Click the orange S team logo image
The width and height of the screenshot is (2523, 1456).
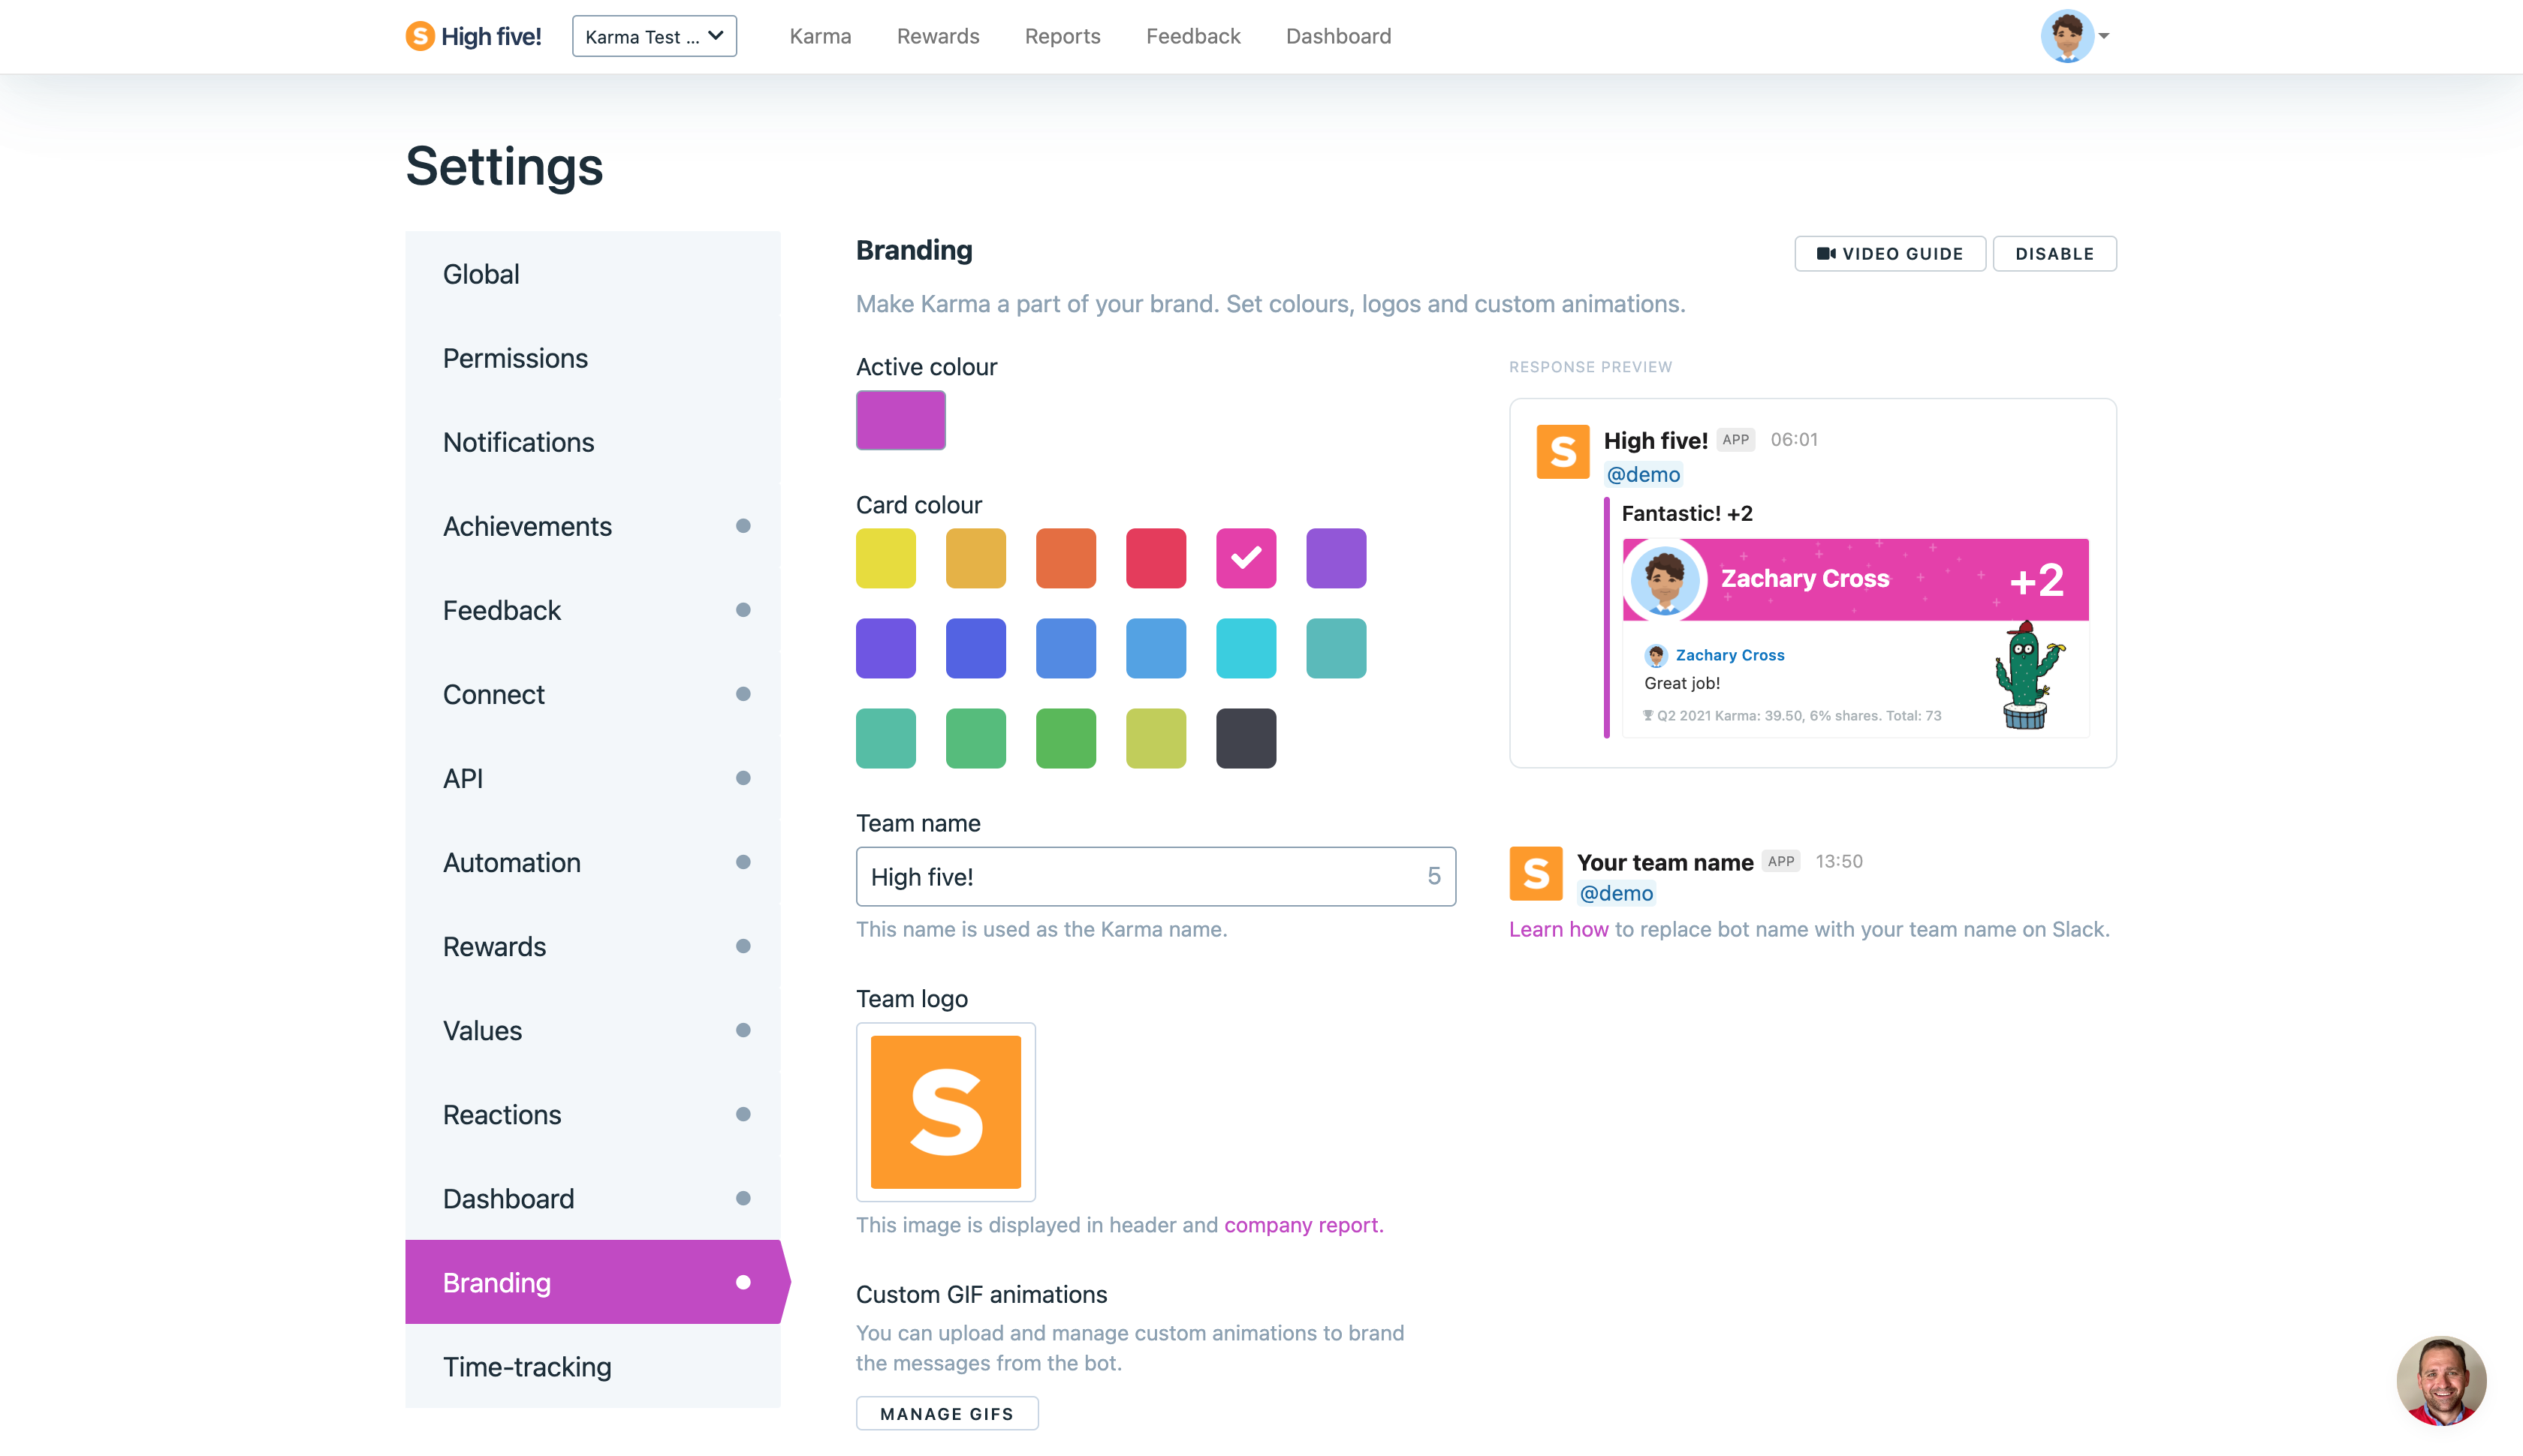945,1111
